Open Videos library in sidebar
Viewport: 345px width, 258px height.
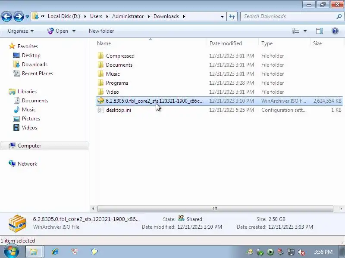(x=29, y=127)
